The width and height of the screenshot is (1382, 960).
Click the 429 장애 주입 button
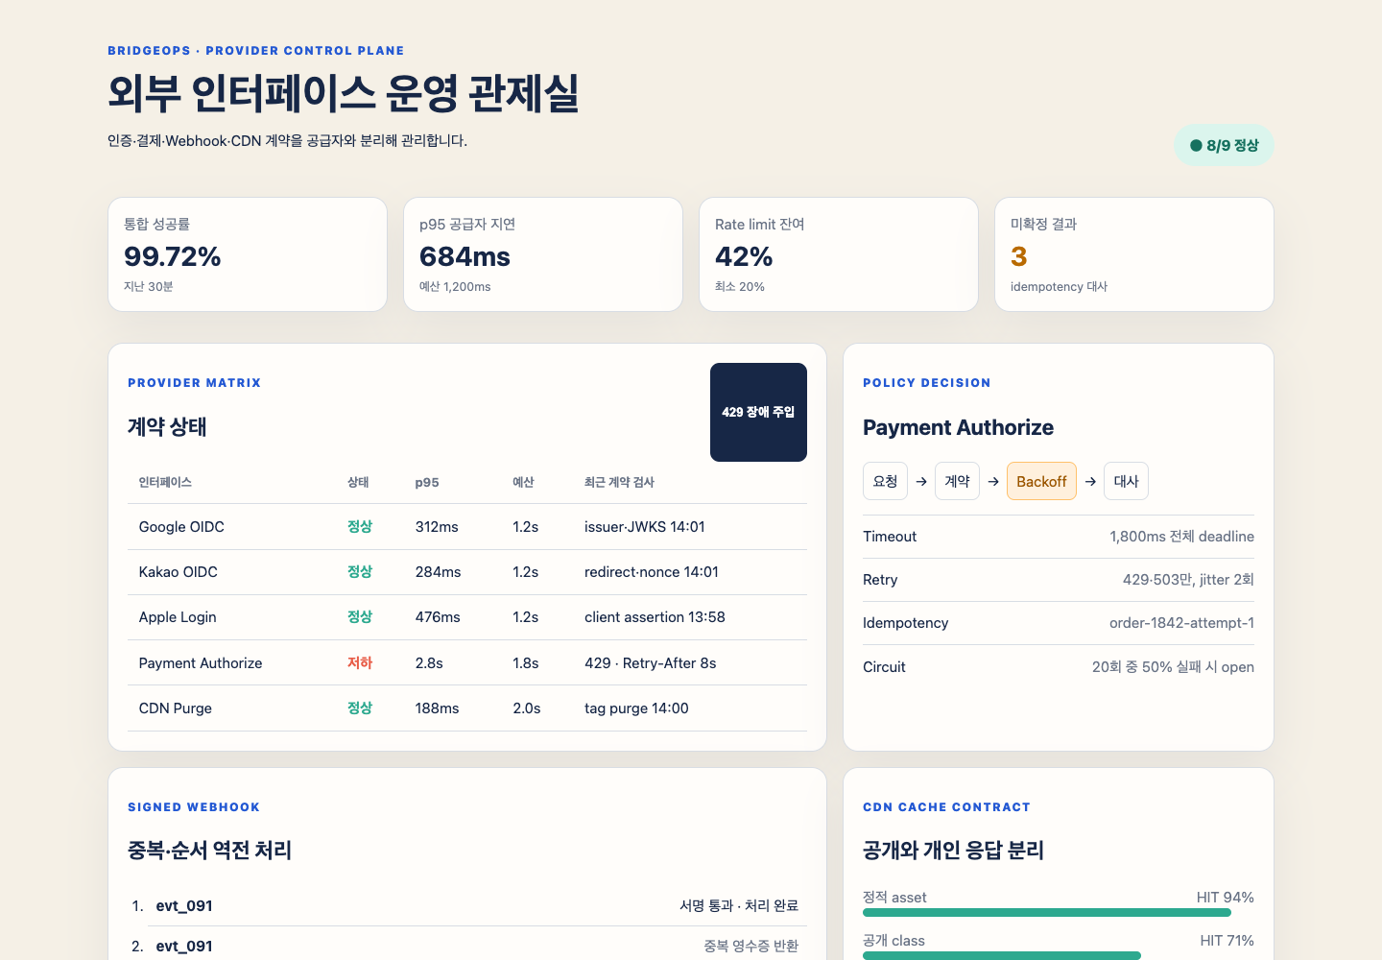tap(758, 412)
